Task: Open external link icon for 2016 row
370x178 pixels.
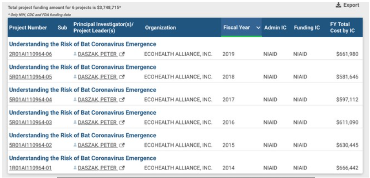Action: click(122, 123)
